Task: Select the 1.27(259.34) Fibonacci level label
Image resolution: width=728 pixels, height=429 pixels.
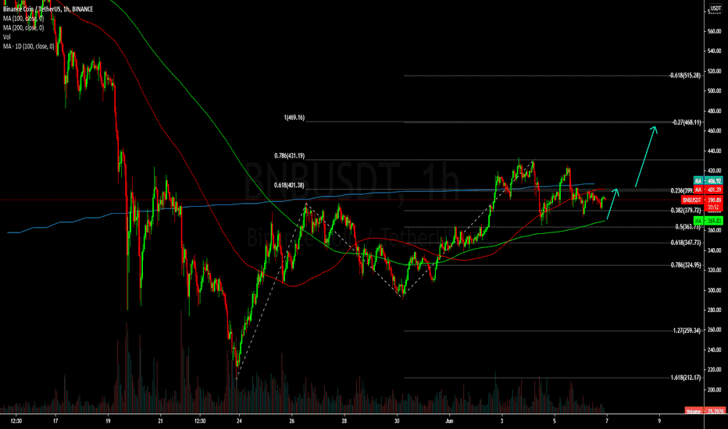Action: click(687, 331)
